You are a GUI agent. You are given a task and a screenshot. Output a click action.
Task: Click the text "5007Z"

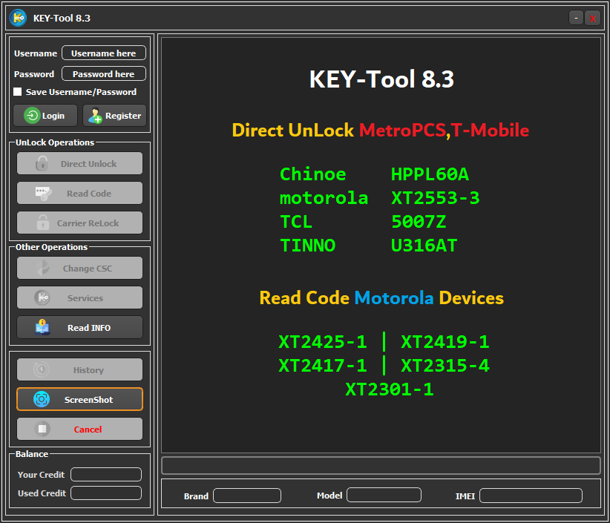point(419,222)
